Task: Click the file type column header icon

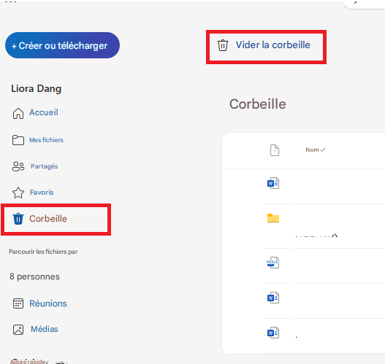Action: tap(275, 150)
